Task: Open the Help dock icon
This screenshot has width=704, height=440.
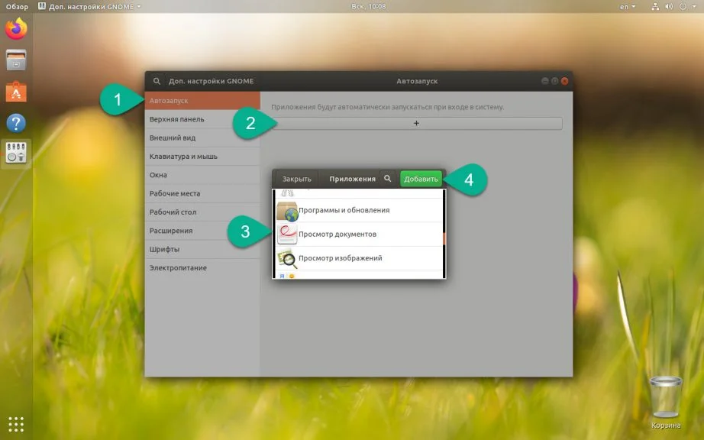Action: click(x=16, y=122)
